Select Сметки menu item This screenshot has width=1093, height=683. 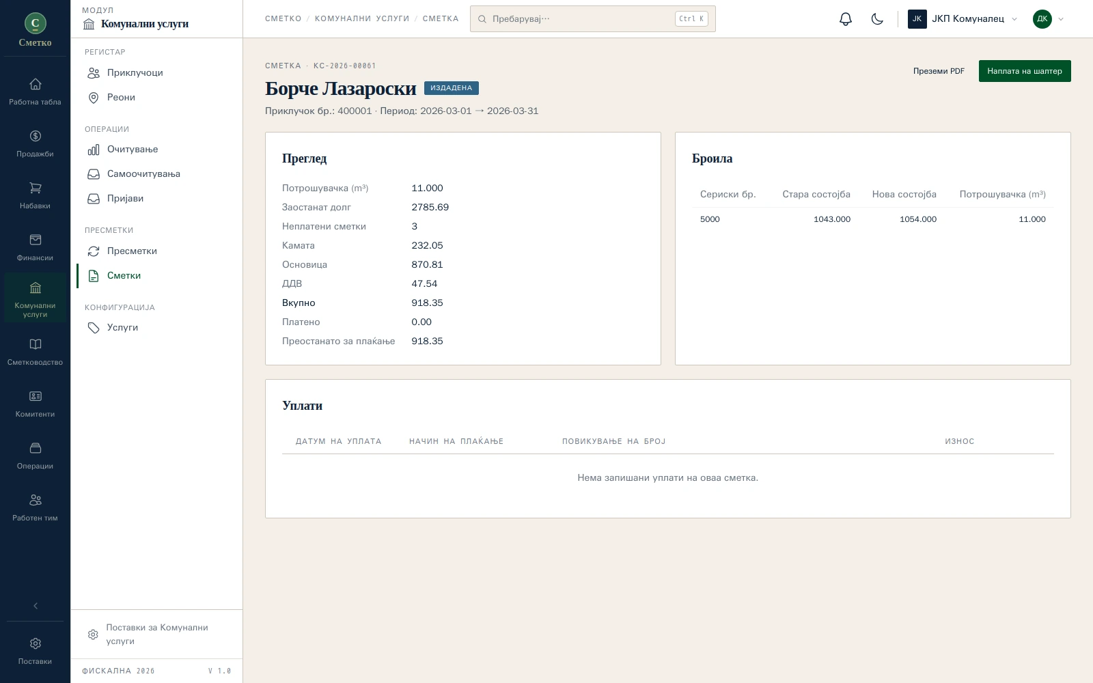(x=157, y=275)
